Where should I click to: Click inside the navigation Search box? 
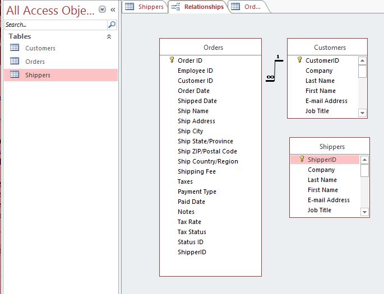[55, 25]
